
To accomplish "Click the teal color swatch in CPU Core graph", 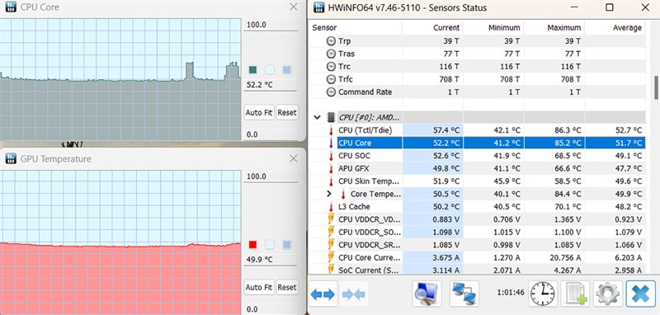I will 253,69.
